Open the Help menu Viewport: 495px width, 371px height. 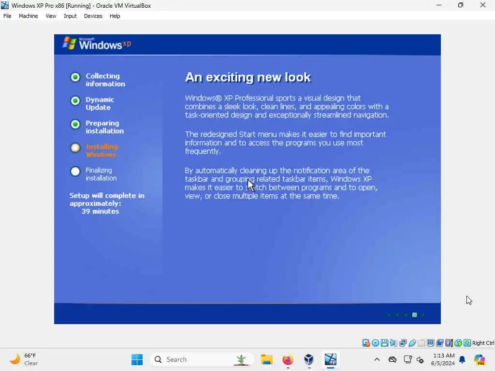(x=115, y=16)
